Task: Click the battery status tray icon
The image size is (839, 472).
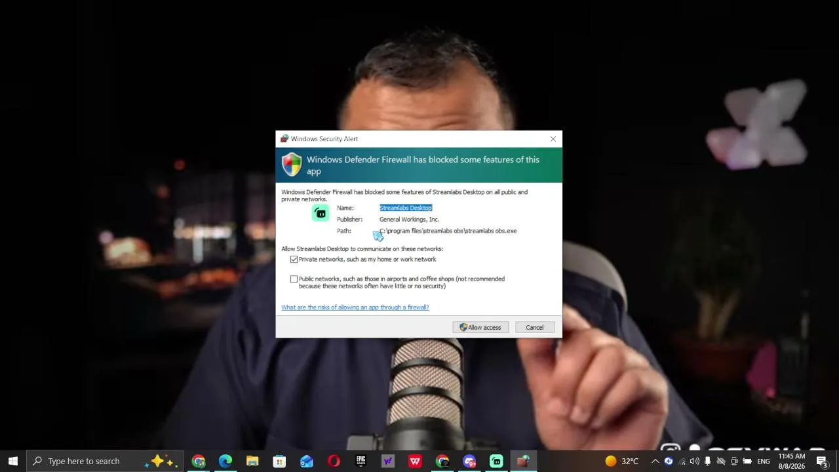Action: click(x=747, y=461)
